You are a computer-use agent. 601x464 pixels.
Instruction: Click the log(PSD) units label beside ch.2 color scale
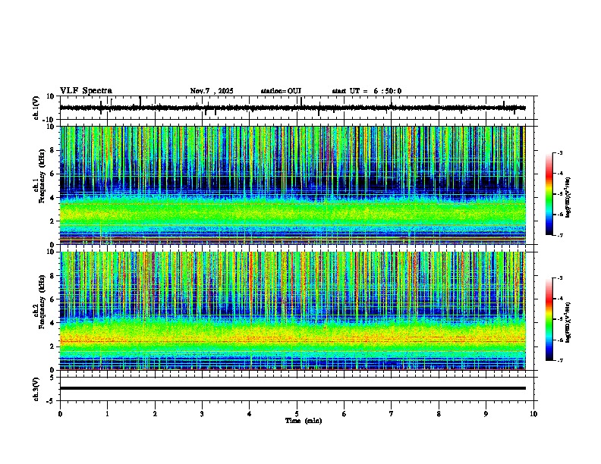(568, 322)
